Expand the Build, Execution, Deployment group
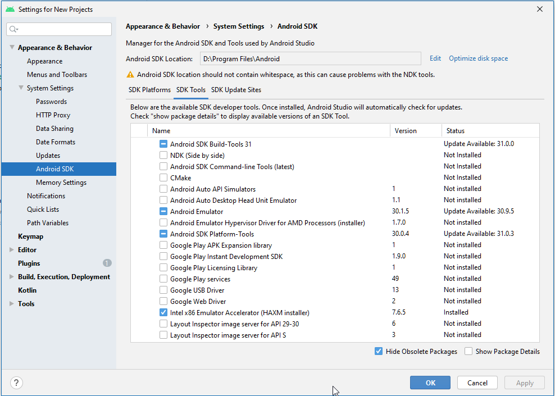555x396 pixels. (12, 277)
